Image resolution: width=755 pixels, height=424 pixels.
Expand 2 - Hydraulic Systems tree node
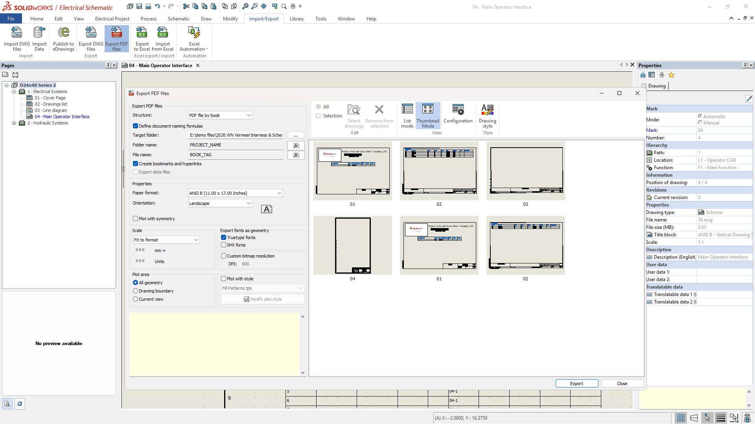[x=14, y=123]
